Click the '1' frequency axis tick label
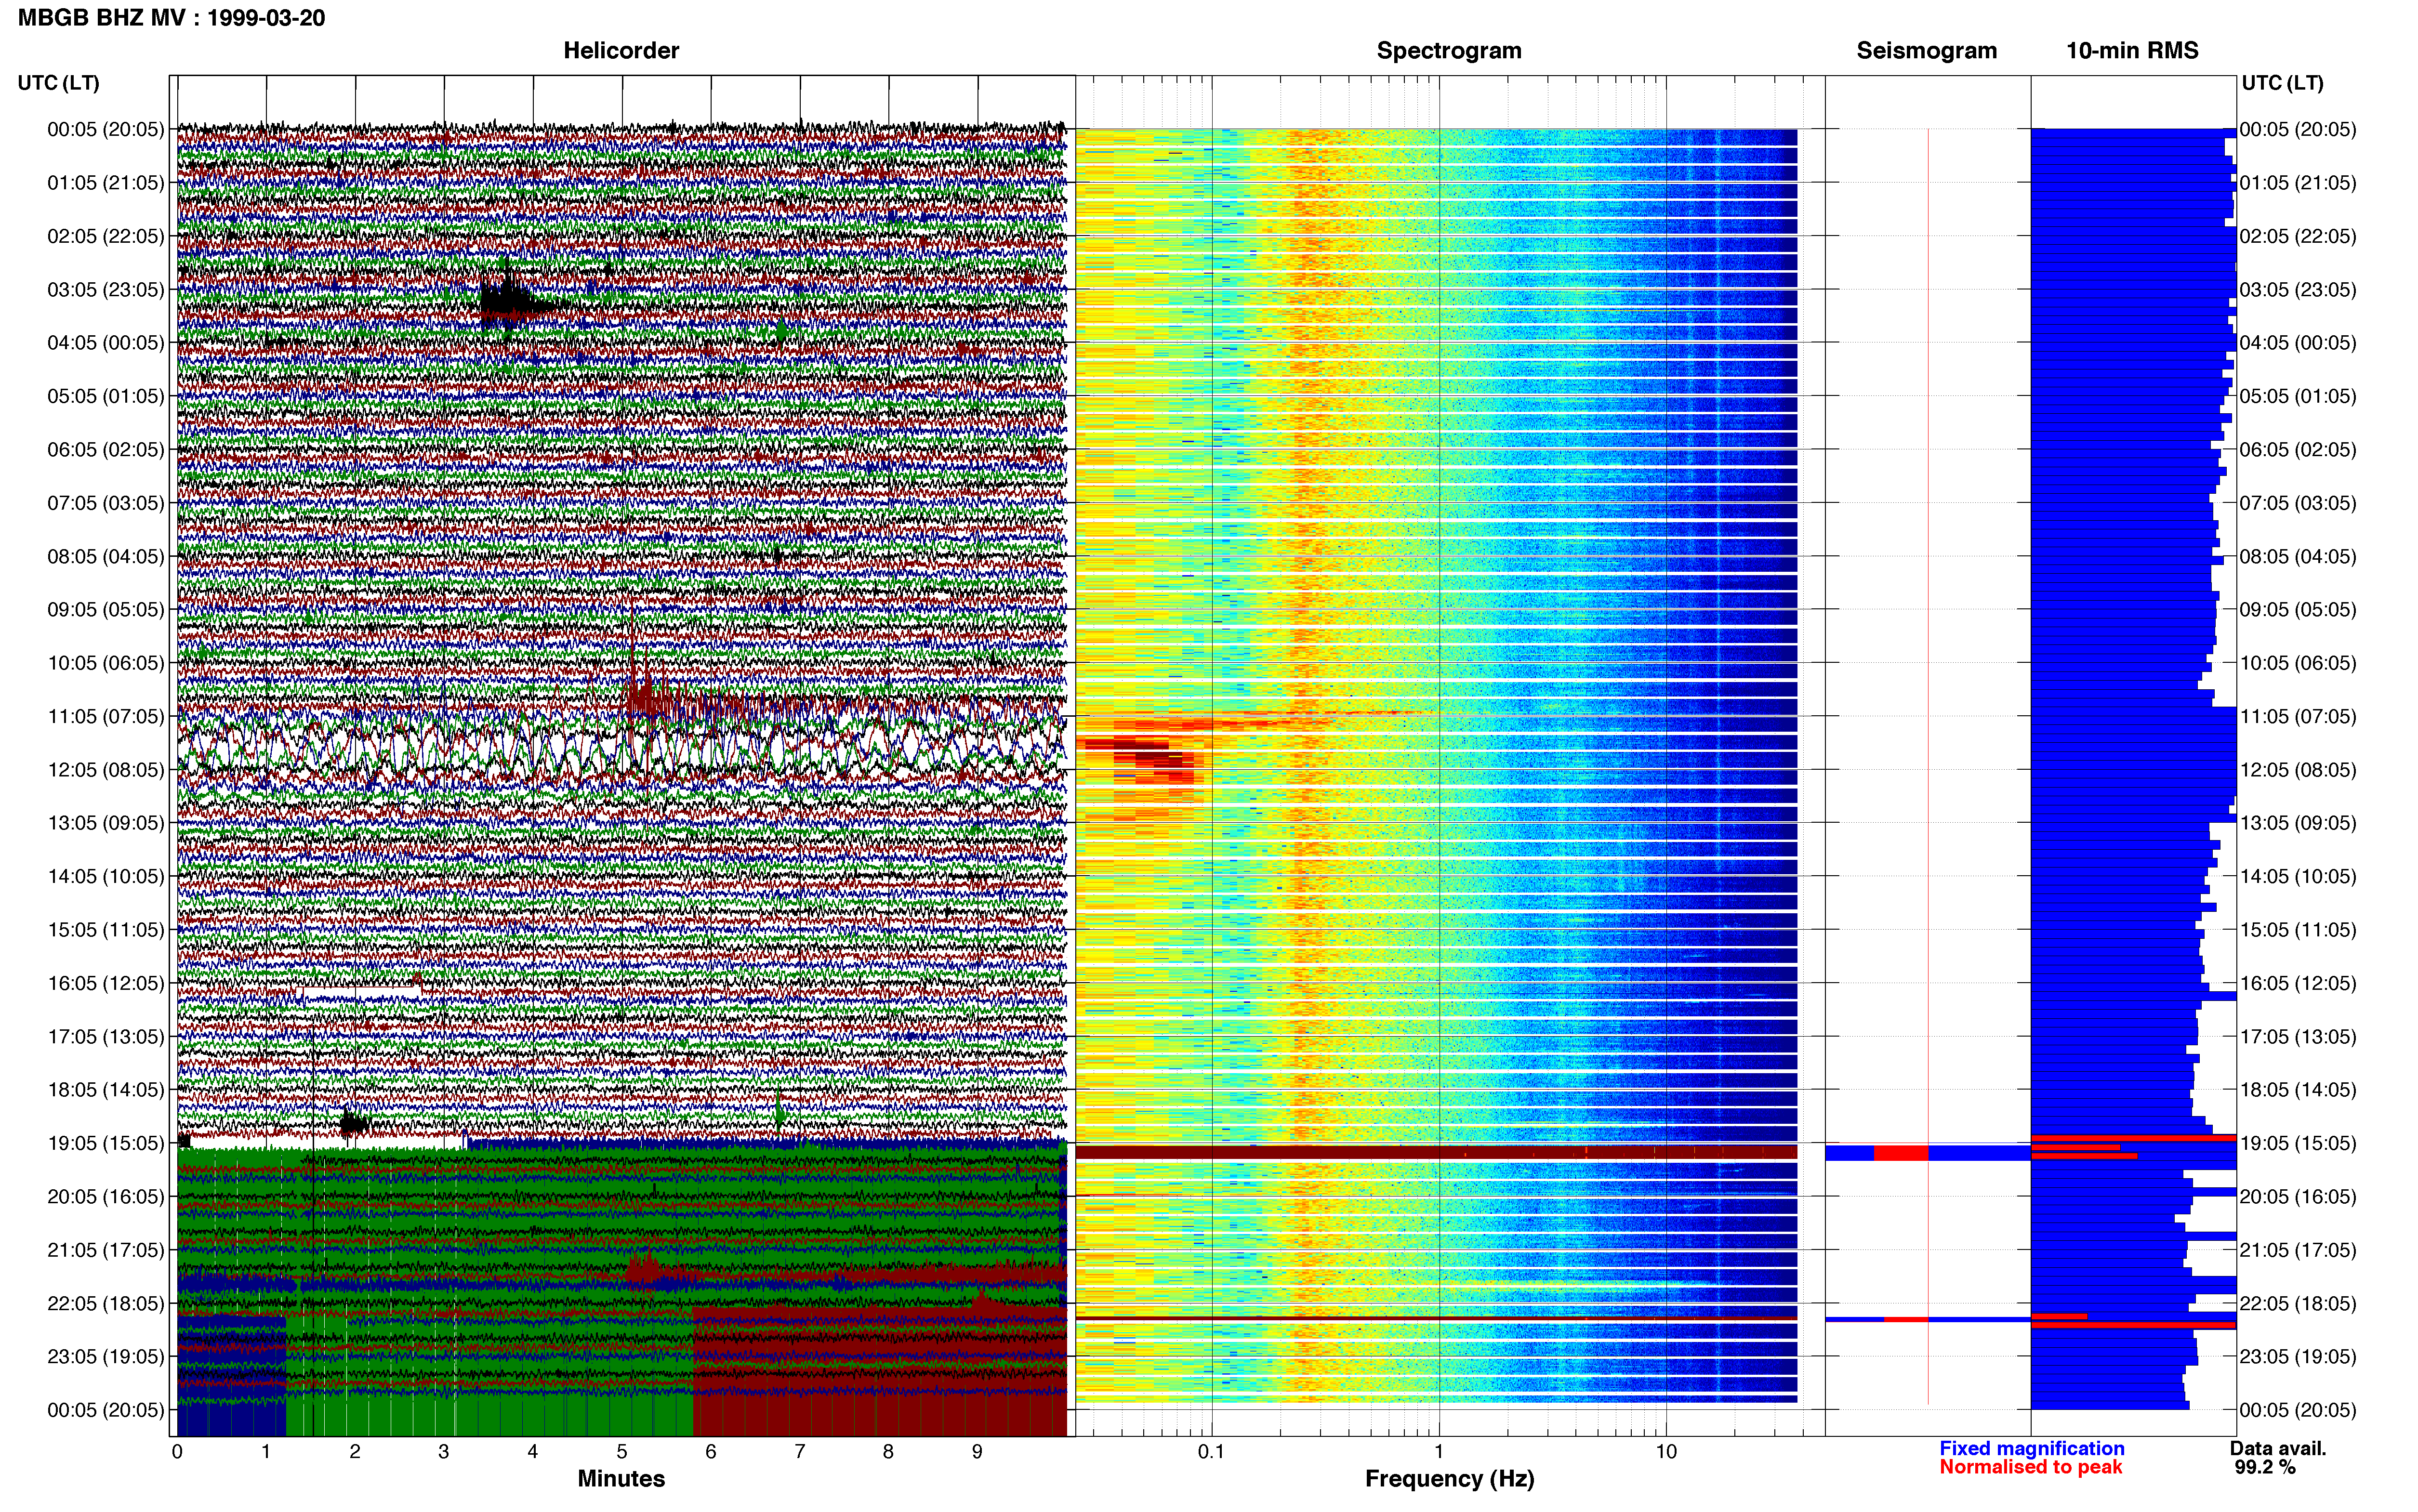The height and width of the screenshot is (1512, 2418). 1439,1451
